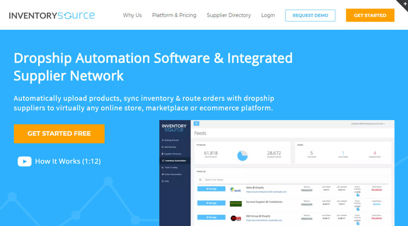Click the Get Started Free button

point(59,134)
